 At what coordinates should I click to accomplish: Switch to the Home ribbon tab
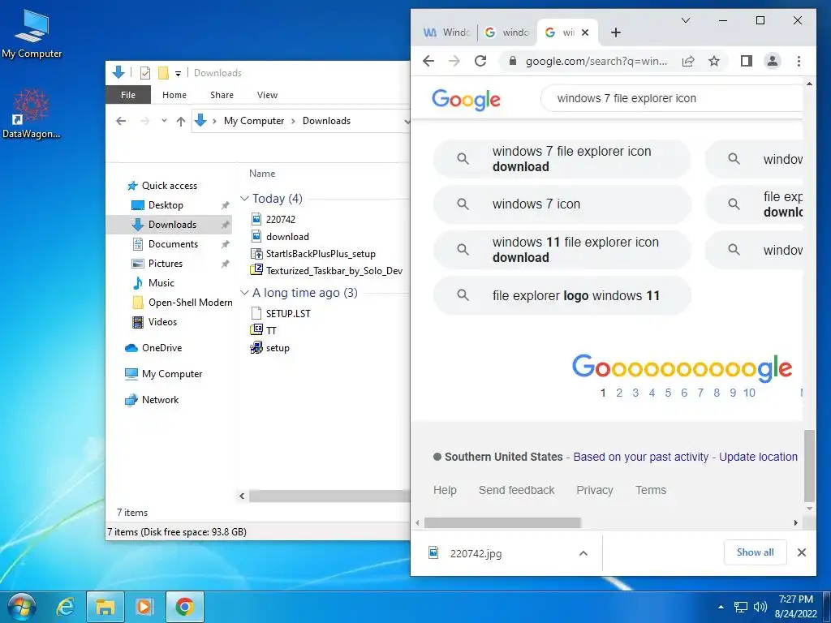[174, 95]
